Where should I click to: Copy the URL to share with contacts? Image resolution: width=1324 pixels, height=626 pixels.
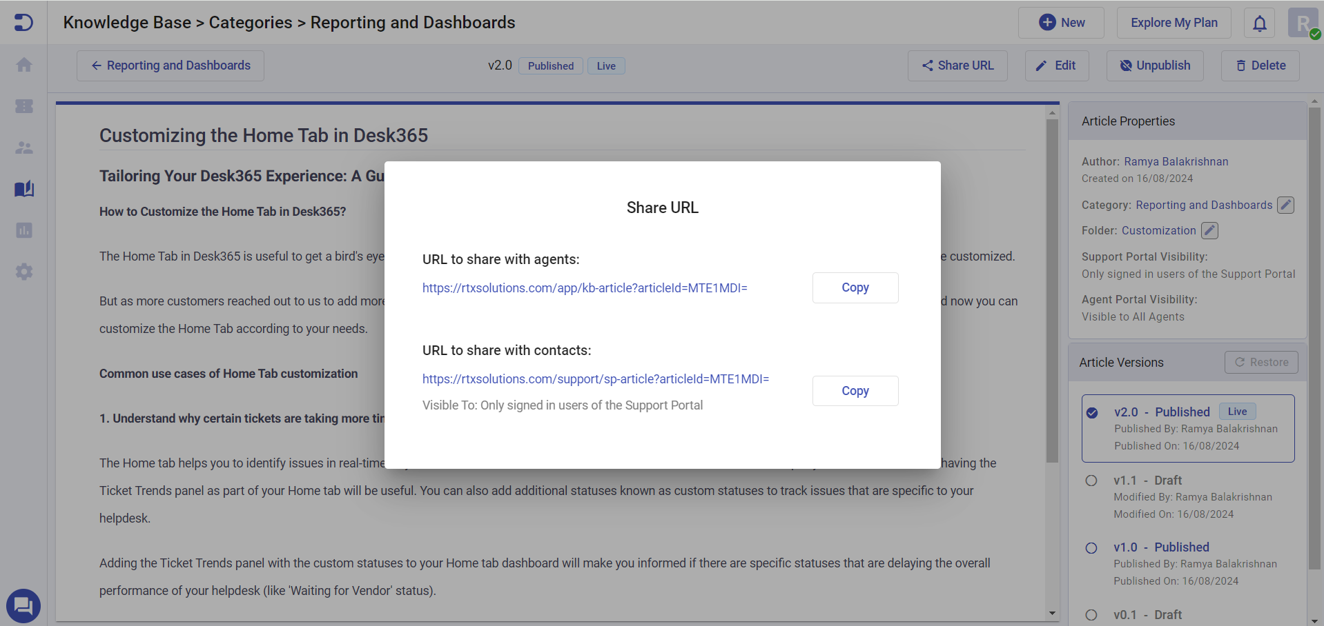click(x=855, y=390)
